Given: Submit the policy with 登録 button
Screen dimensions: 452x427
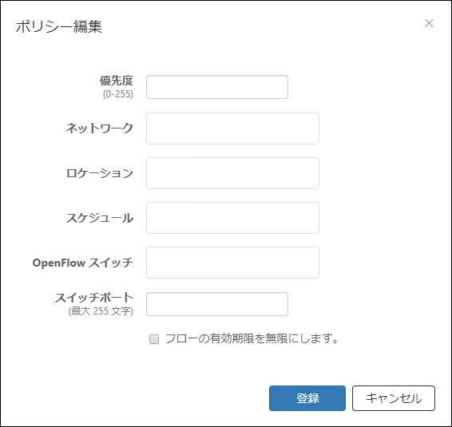Looking at the screenshot, I should 307,398.
